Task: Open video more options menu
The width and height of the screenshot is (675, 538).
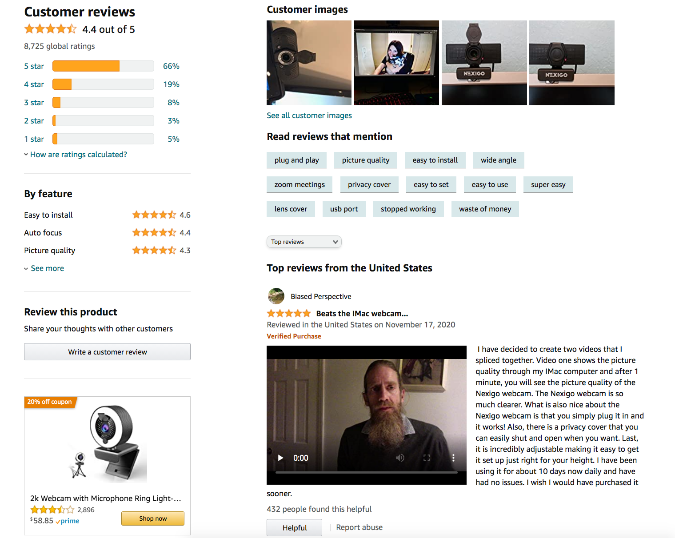Action: [453, 458]
